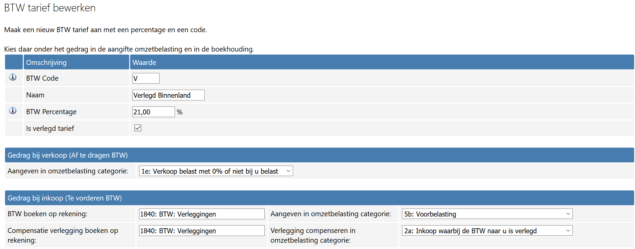Image resolution: width=635 pixels, height=249 pixels.
Task: Click the 'Compensatie verlegging' rekening field
Action: pos(201,231)
